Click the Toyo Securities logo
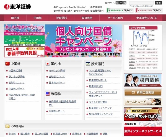 pyautogui.click(x=17, y=7)
